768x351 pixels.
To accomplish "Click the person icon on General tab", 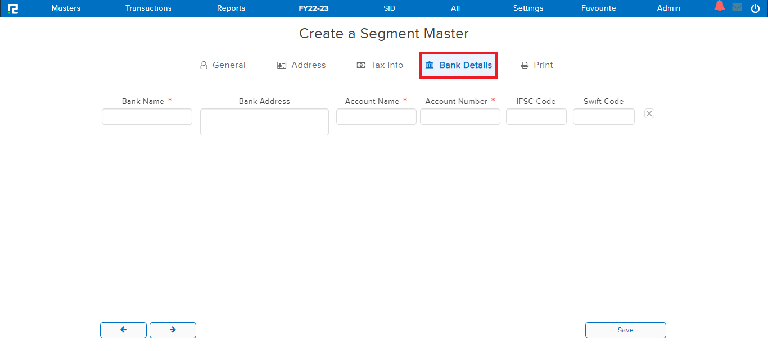I will (204, 65).
